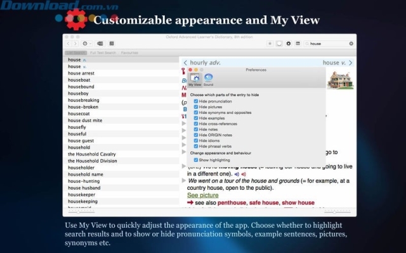This screenshot has width=406, height=253.
Task: Clear the search field with the X icon
Action: click(351, 44)
